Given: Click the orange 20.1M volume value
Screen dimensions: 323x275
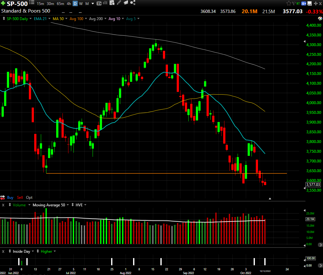Looking at the screenshot, I should (250, 11).
